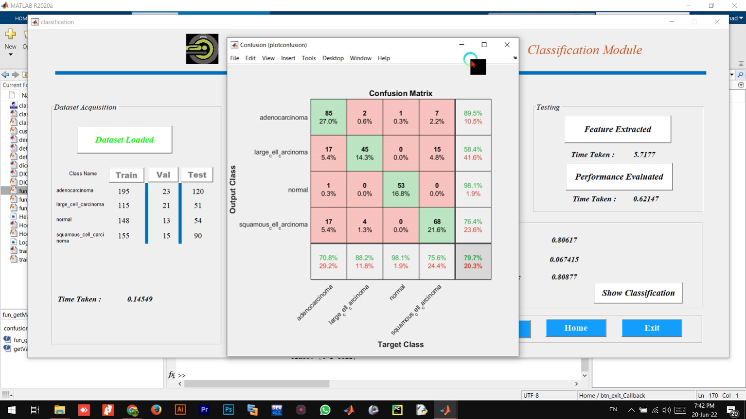The width and height of the screenshot is (746, 419).
Task: Click the Test column header
Action: point(197,175)
